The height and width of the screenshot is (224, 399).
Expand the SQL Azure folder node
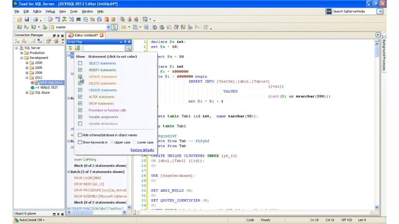pos(27,93)
